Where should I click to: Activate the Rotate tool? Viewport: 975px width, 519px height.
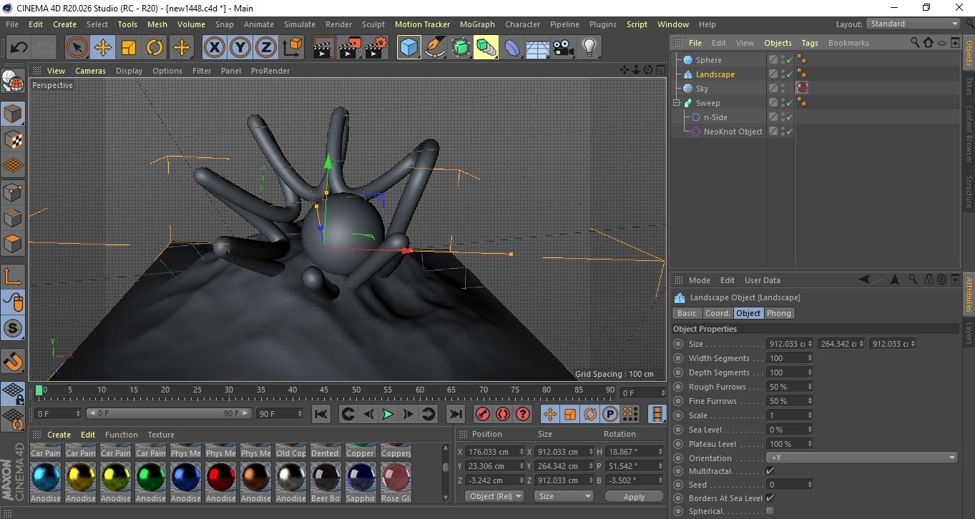click(155, 48)
